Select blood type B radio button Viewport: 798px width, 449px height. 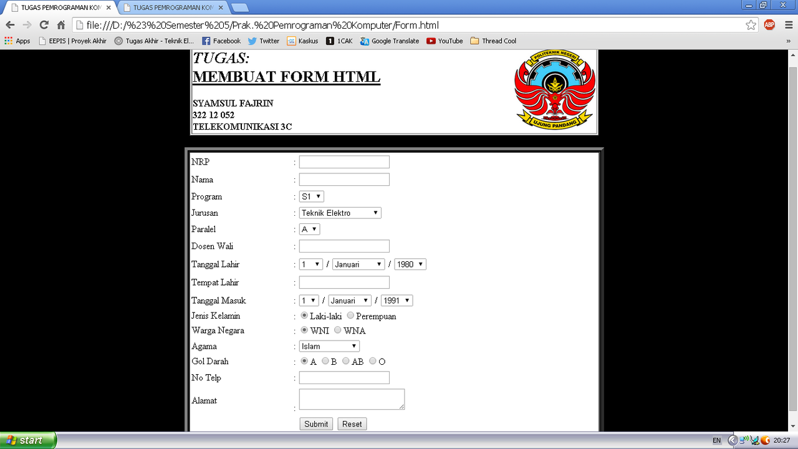click(x=325, y=360)
